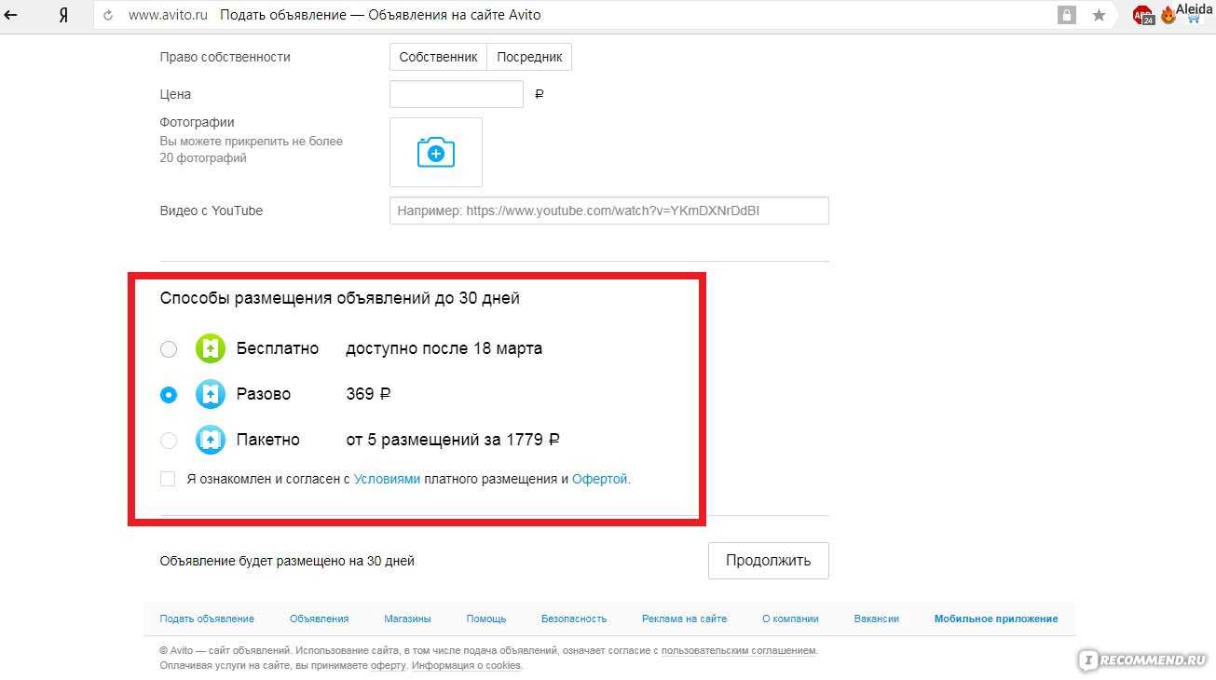The image size is (1216, 680).
Task: Choose Посредник ownership option
Action: (x=529, y=57)
